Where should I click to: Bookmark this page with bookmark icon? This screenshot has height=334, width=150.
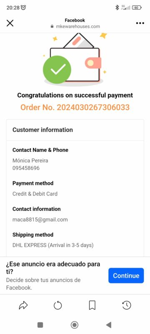tap(92, 306)
